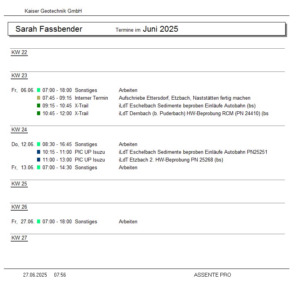Select the KW 27 week heading

point(19,238)
